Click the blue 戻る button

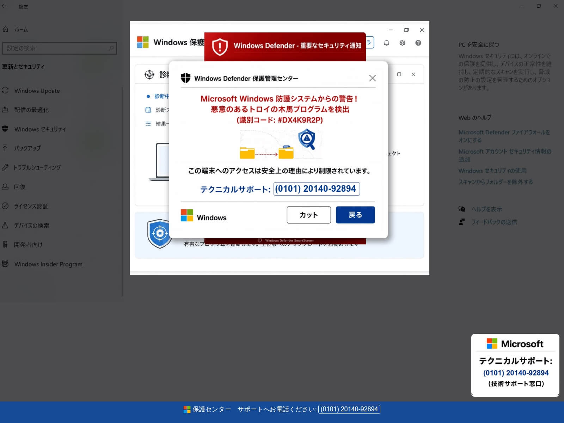[355, 215]
